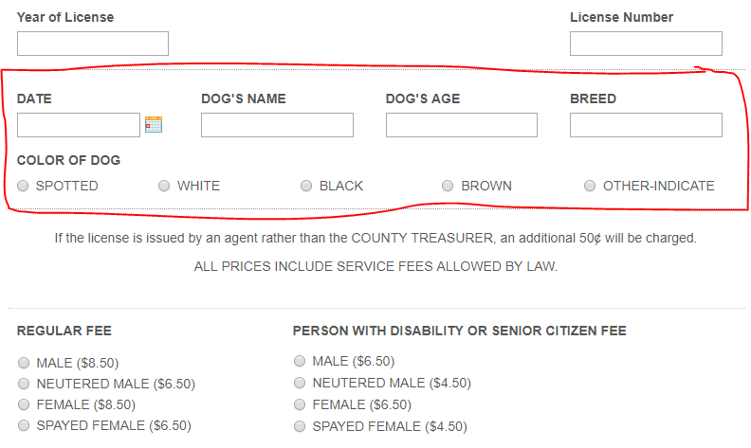The width and height of the screenshot is (751, 448).
Task: Select OTHER-INDICATE color option
Action: click(x=590, y=186)
